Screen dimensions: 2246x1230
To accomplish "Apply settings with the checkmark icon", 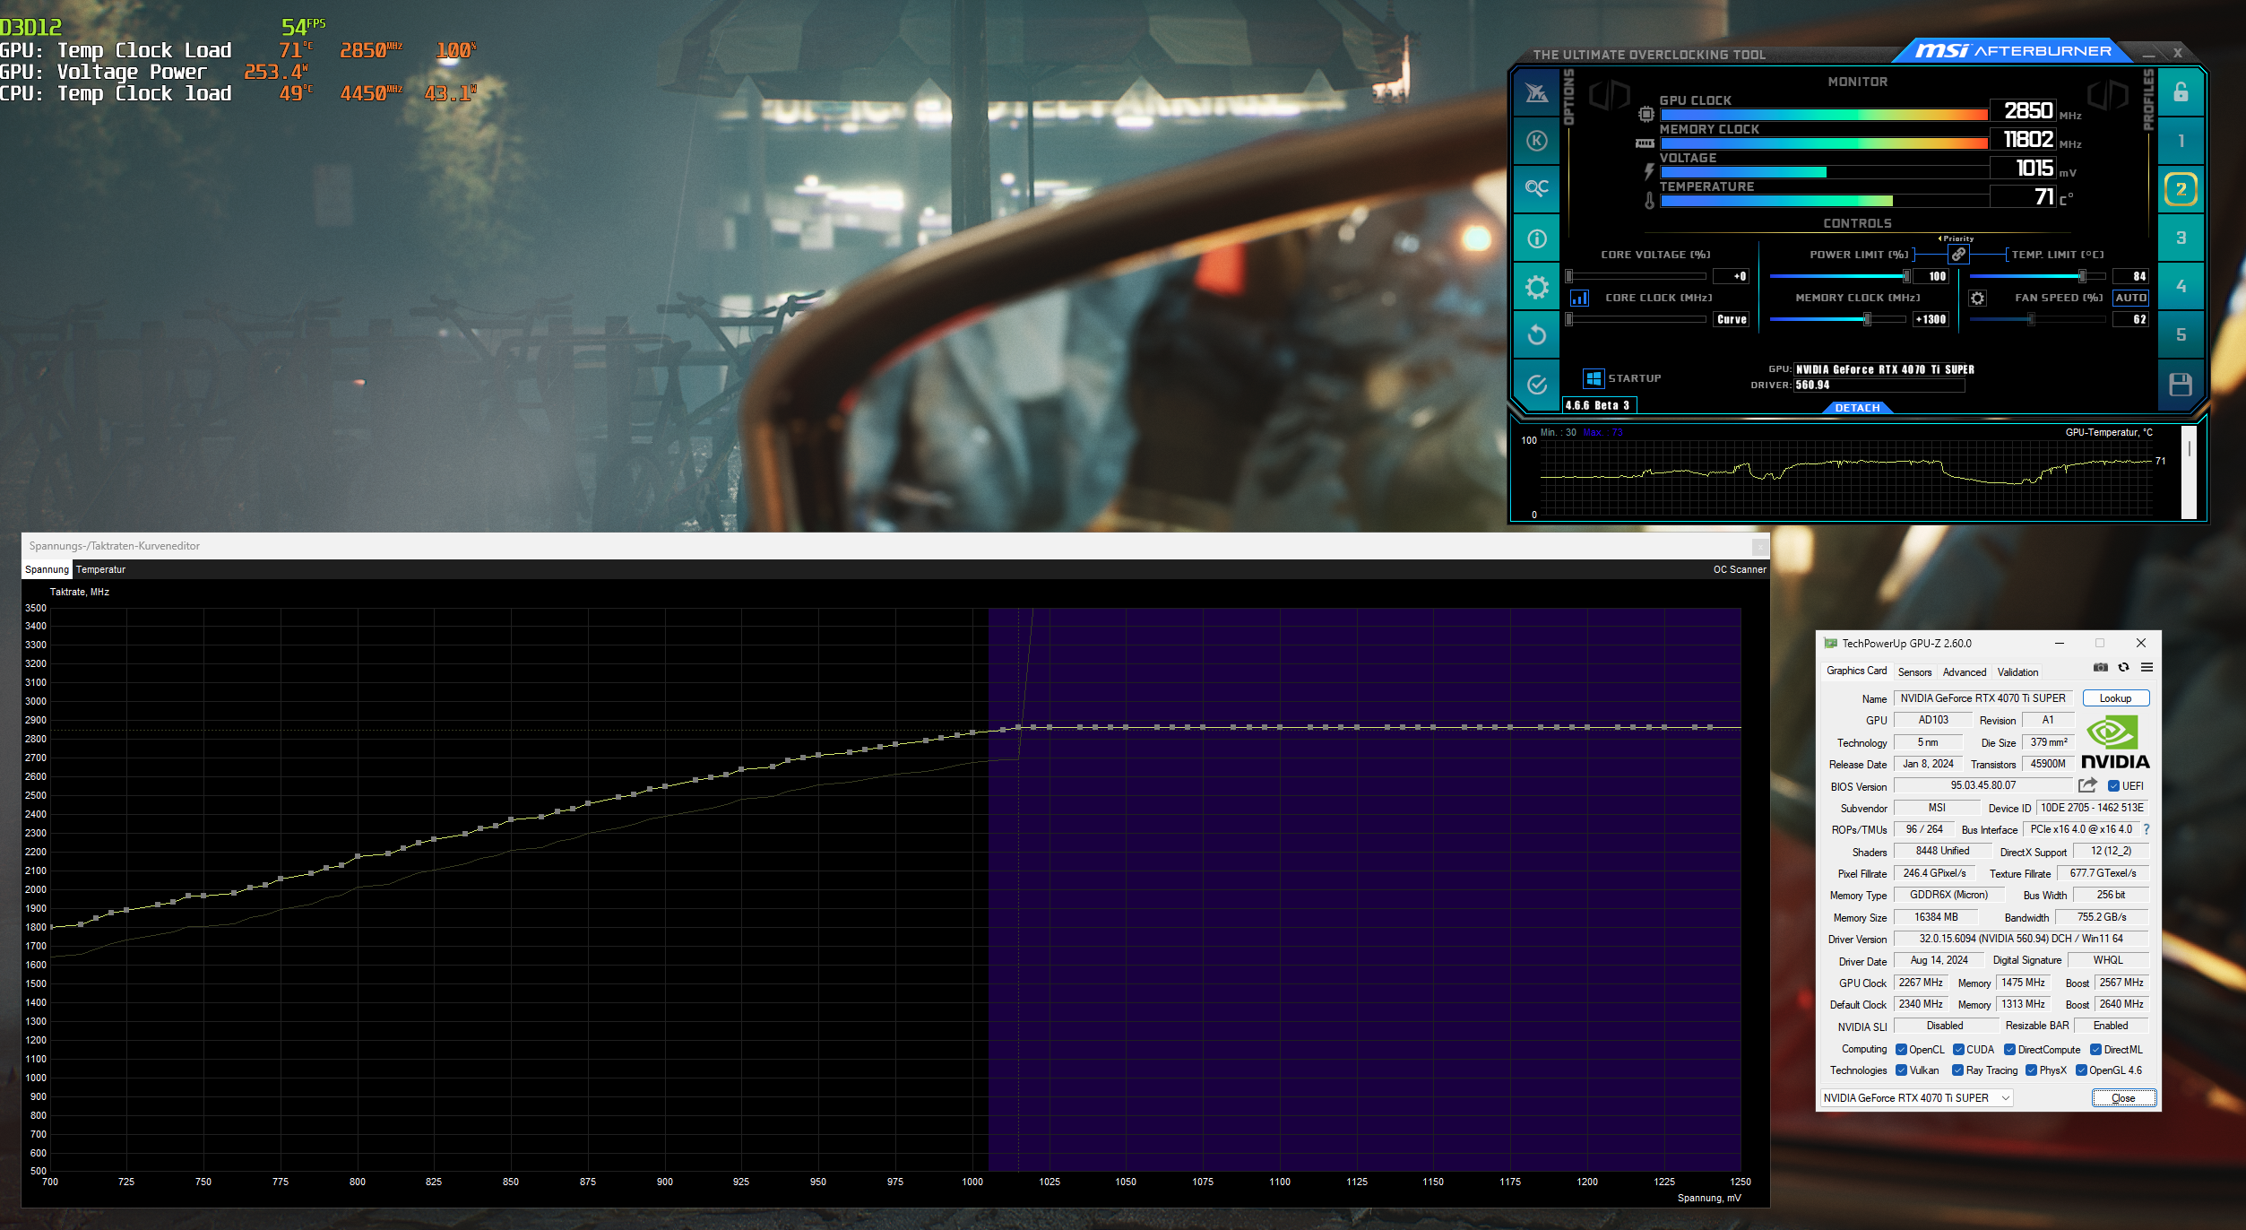I will click(1536, 385).
